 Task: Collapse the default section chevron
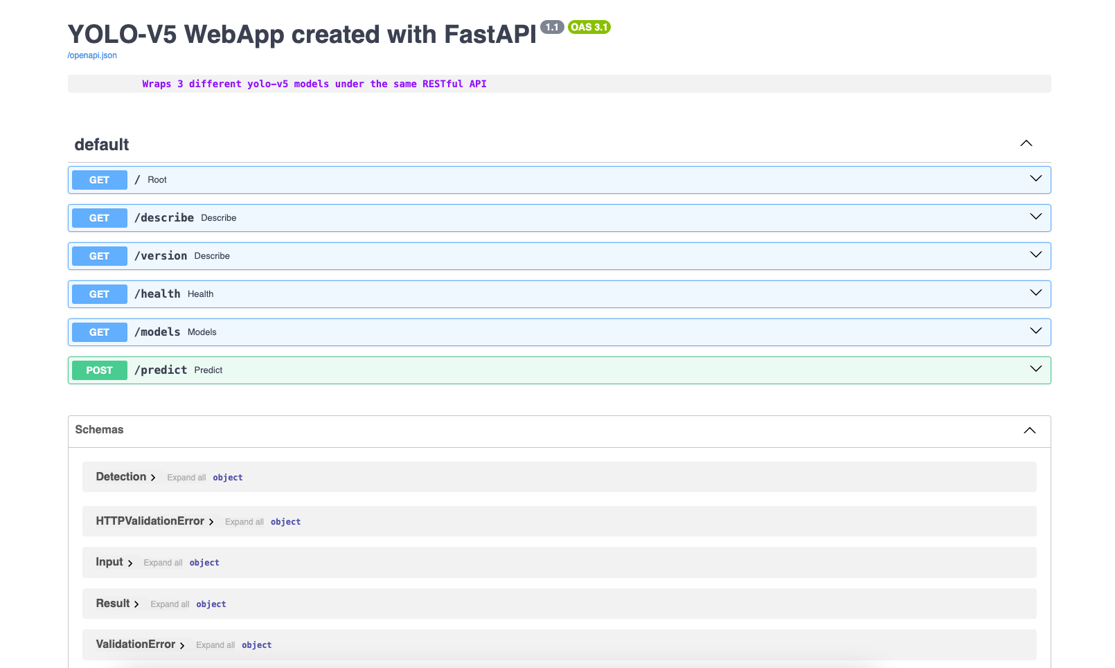click(1026, 143)
